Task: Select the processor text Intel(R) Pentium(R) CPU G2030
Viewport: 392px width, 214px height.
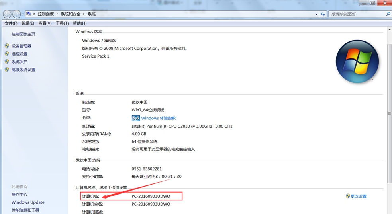Action: point(160,126)
